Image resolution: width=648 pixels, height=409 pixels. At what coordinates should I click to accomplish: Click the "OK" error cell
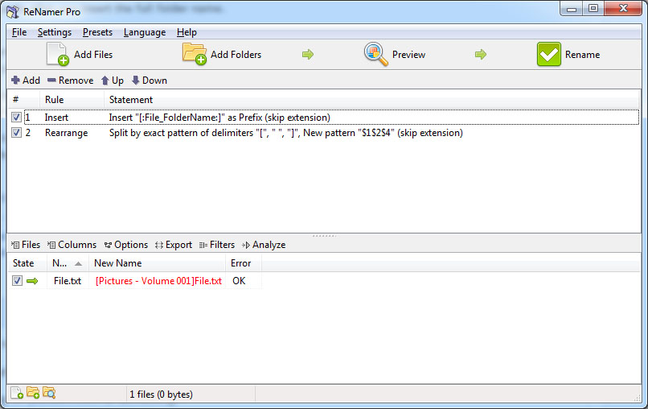click(x=239, y=281)
